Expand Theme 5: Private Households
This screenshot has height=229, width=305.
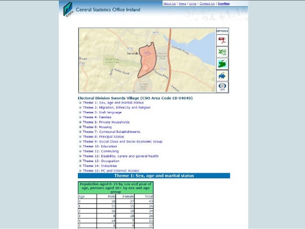tap(80, 122)
